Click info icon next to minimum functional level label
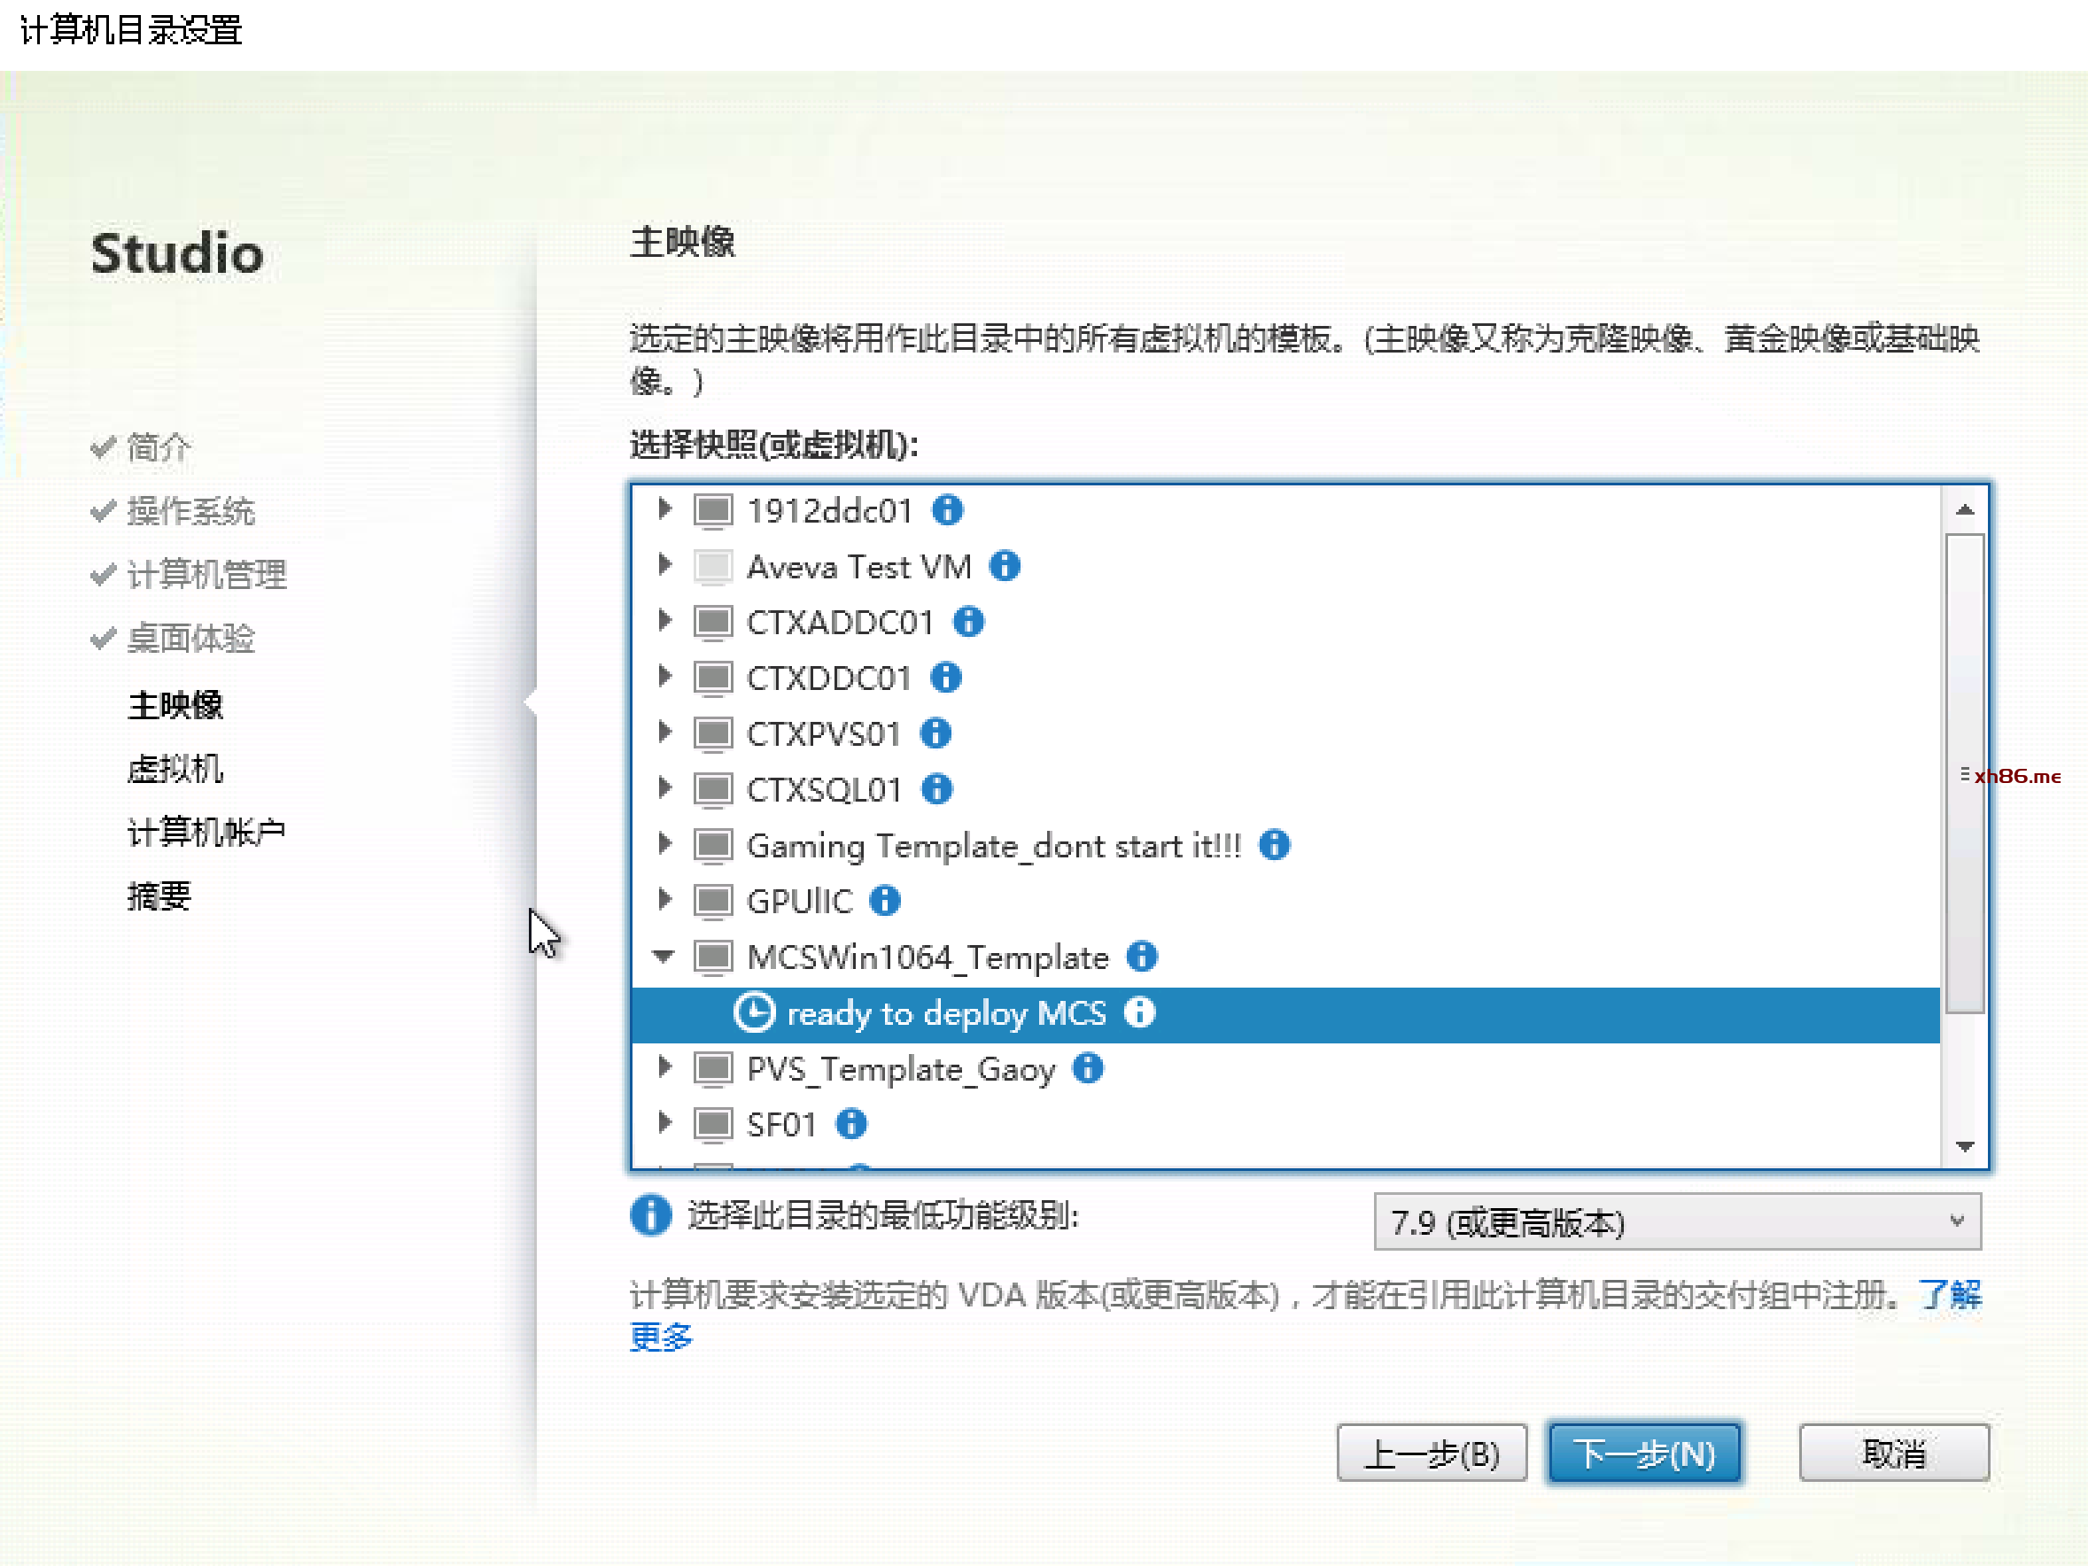The image size is (2088, 1566). 650,1215
